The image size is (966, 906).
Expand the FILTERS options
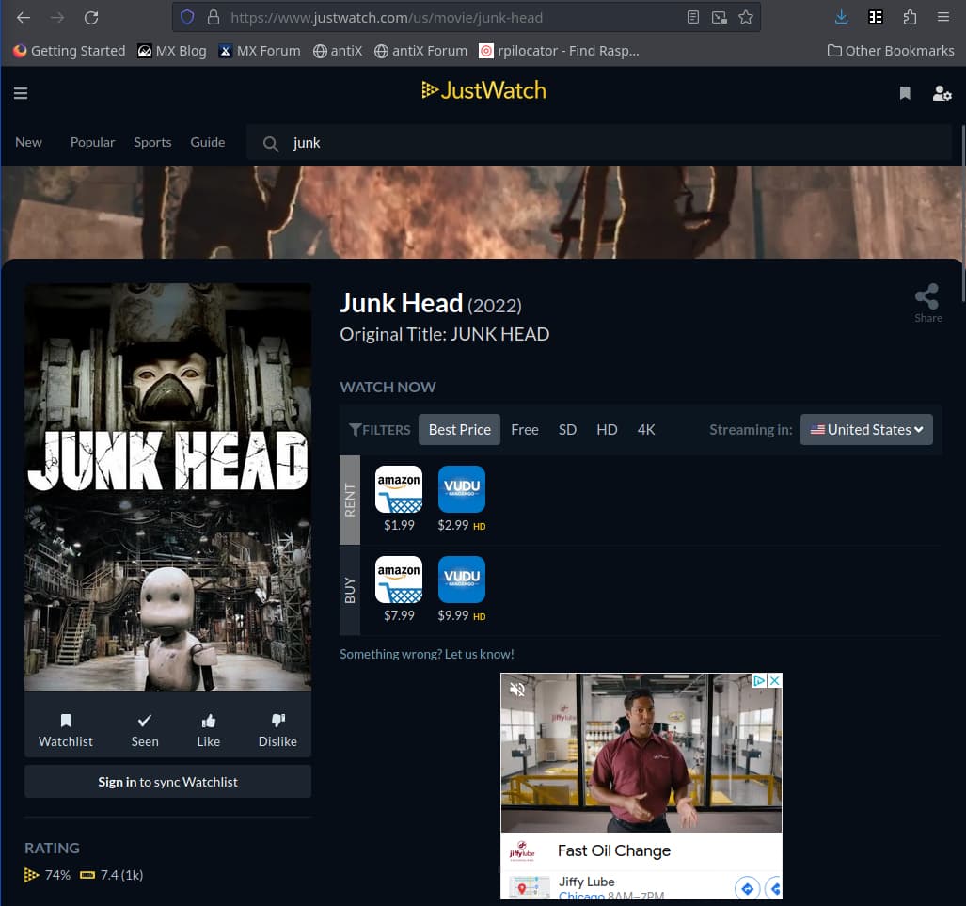(x=379, y=430)
